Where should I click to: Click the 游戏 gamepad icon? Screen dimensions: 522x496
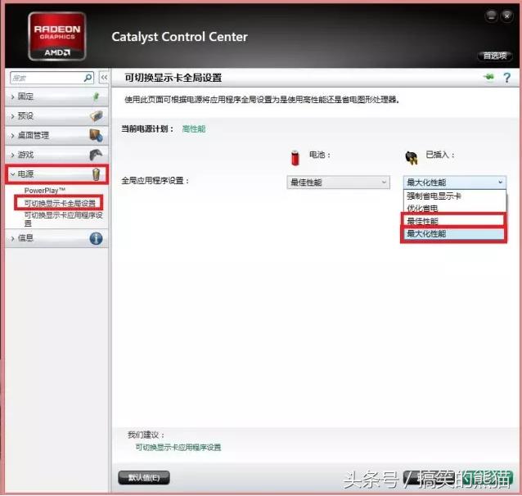(96, 155)
